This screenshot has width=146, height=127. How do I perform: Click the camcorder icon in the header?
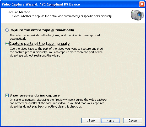click(x=137, y=15)
